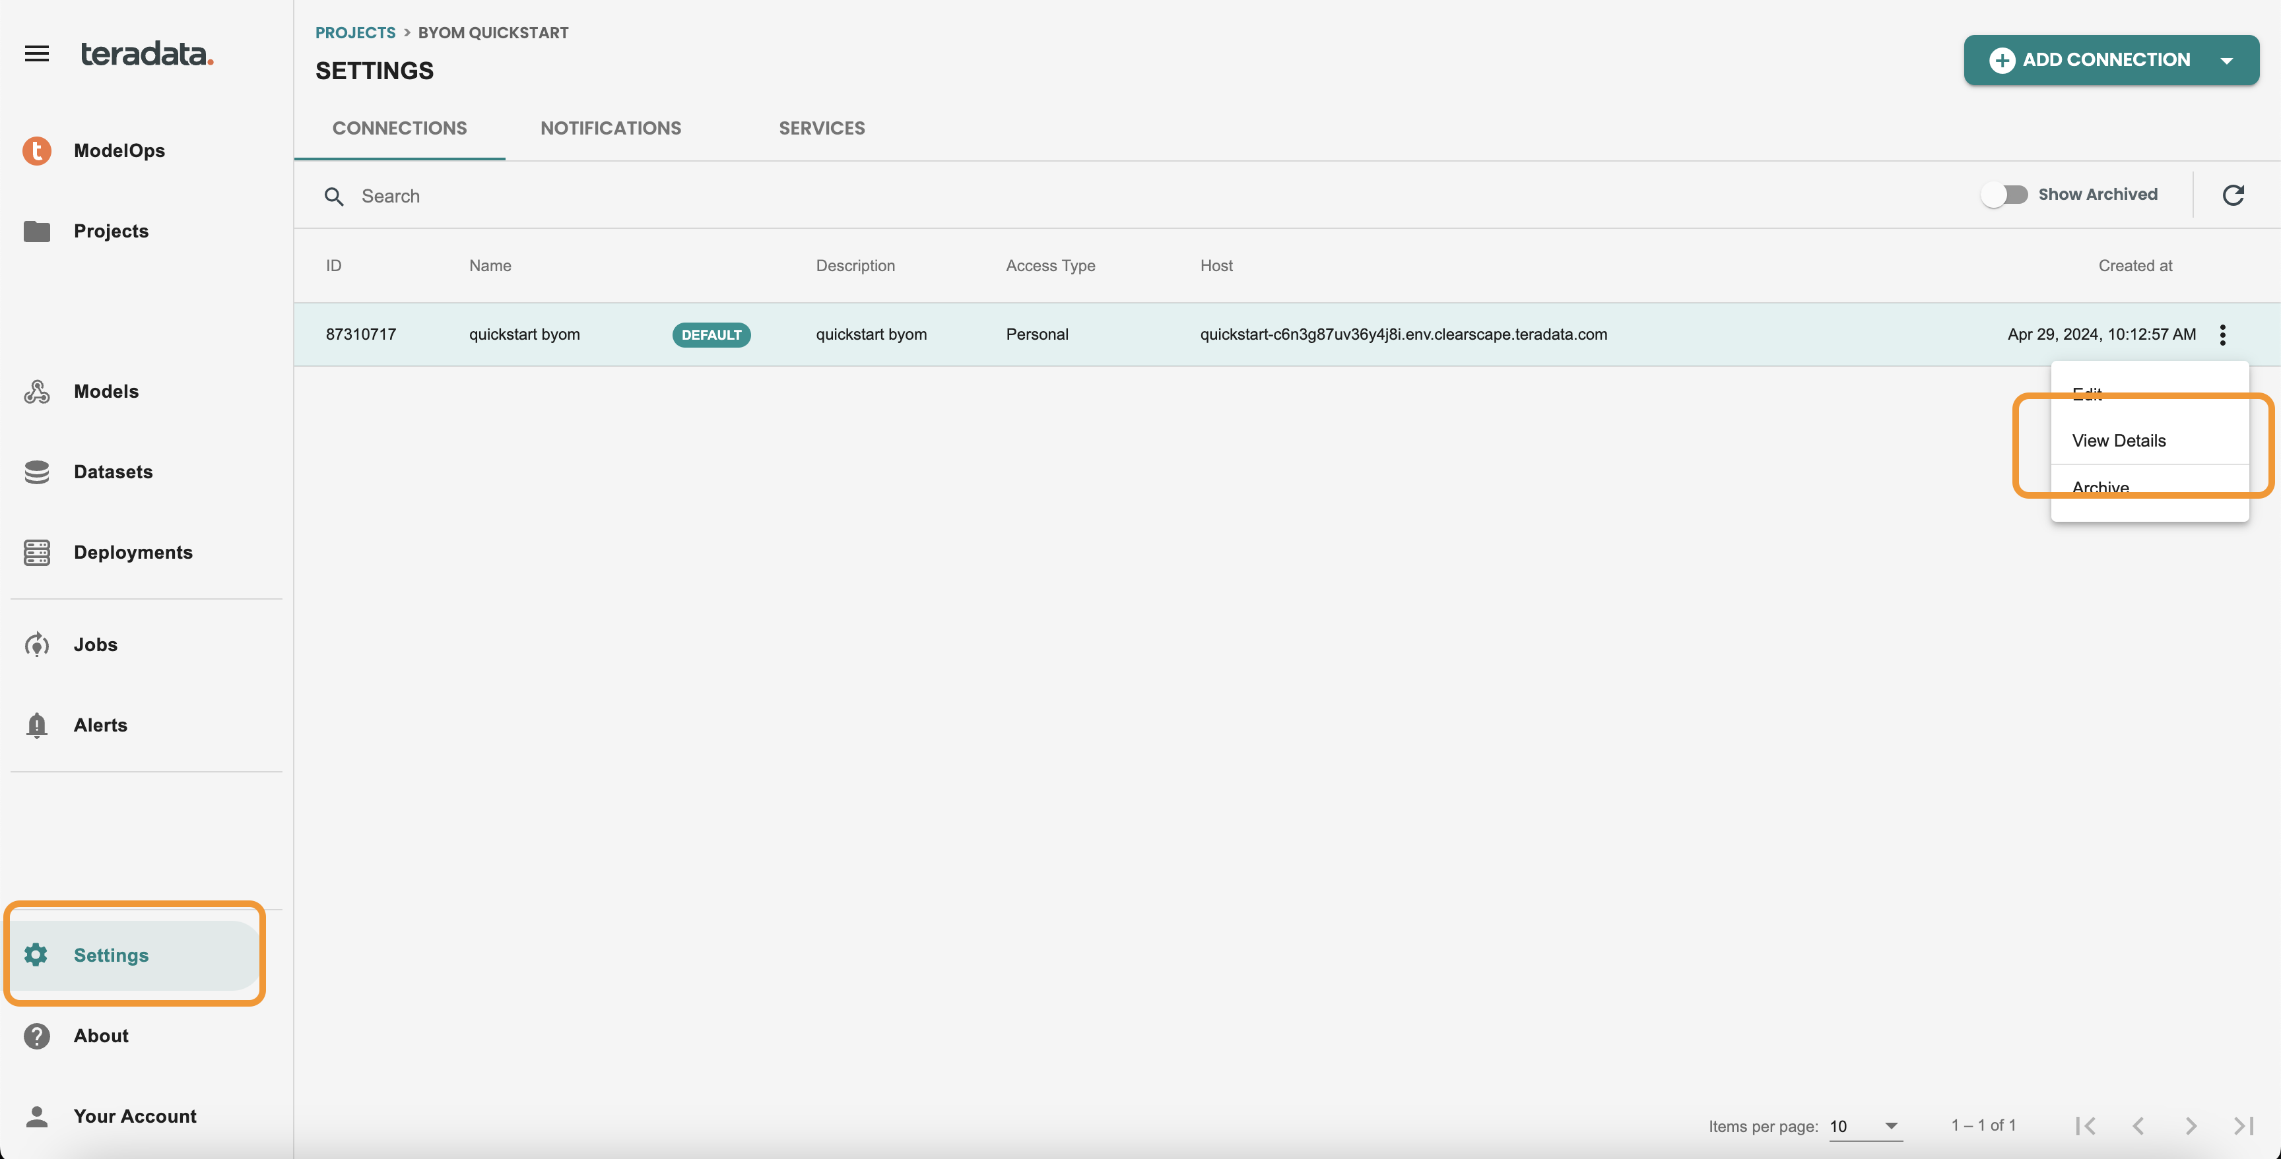Click View Details in context menu
The height and width of the screenshot is (1159, 2281).
(2119, 441)
